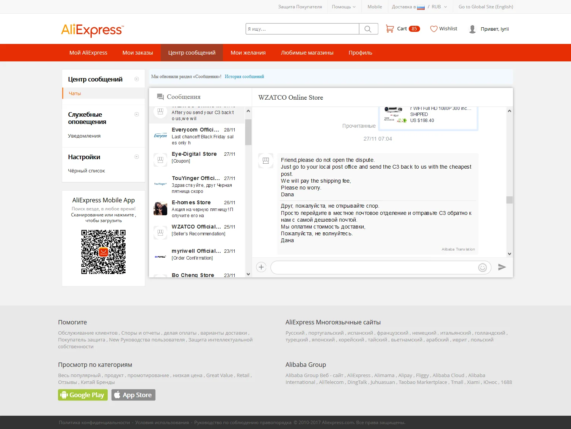571x429 pixels.
Task: Click the chat scrollbar thumb
Action: pyautogui.click(x=509, y=200)
